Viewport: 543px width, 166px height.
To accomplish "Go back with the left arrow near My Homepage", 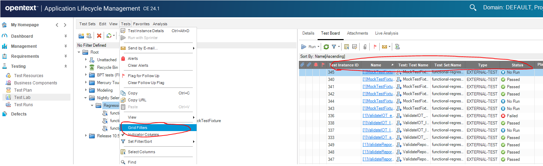I will click(x=57, y=25).
